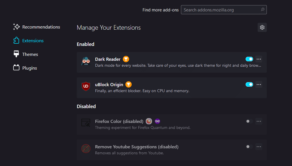Viewport: 292px width, 166px height.
Task: Click uBlock Origin's recommended trophy badge
Action: (x=129, y=84)
